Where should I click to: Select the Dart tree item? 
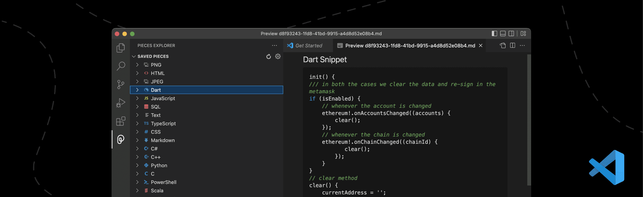(206, 90)
